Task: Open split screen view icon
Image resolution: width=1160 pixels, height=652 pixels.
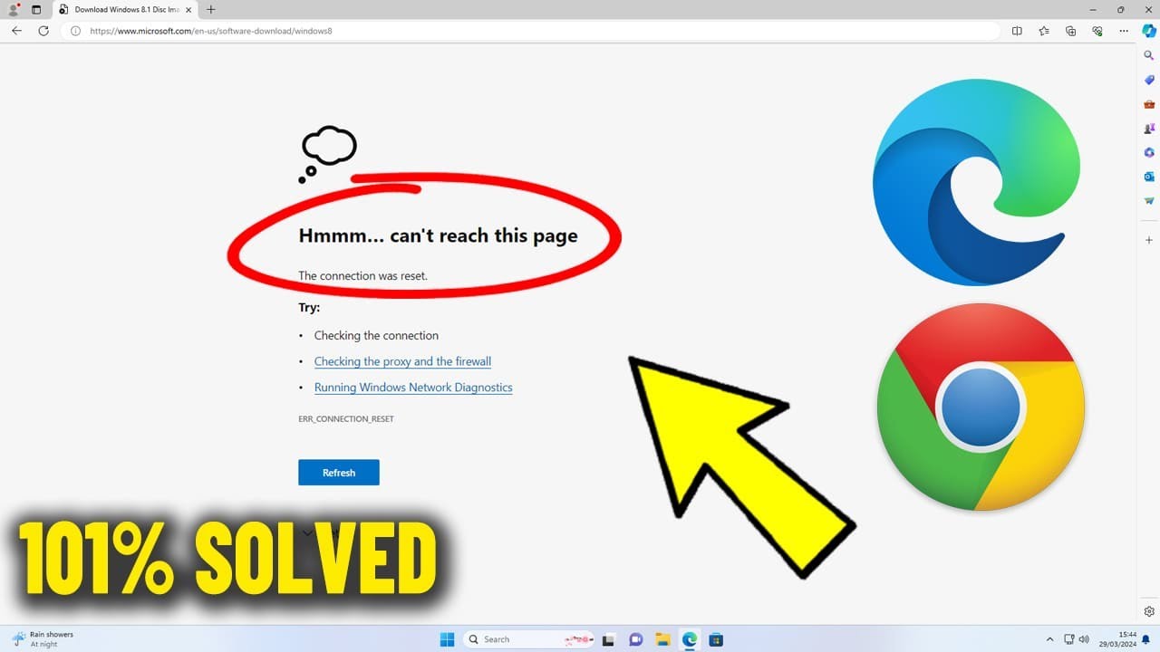Action: pos(1017,31)
